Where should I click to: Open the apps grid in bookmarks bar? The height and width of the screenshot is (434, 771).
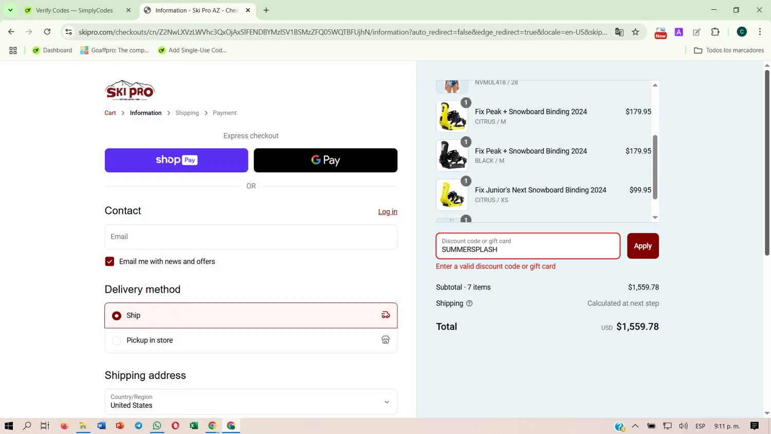tap(13, 50)
